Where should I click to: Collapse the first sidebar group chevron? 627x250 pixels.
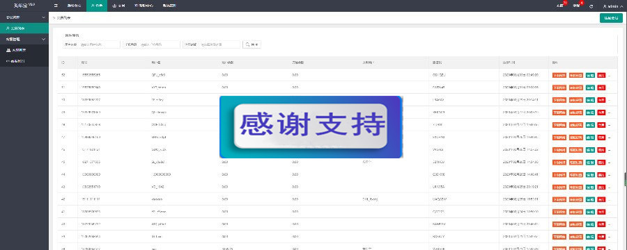(44, 17)
